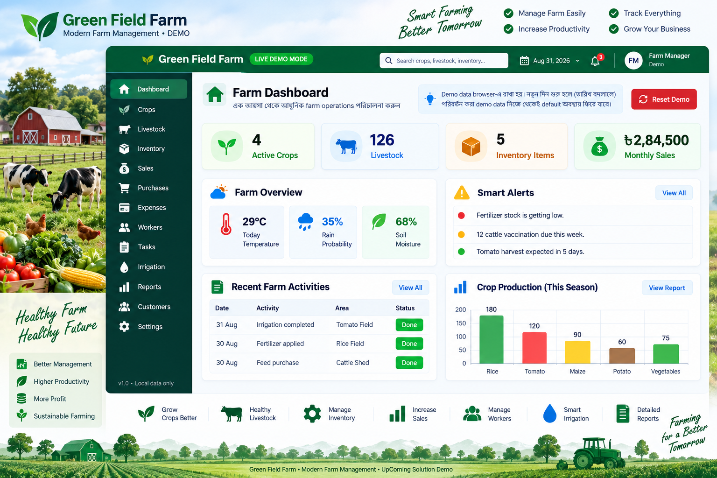Viewport: 717px width, 478px height.
Task: Open Crops in the sidebar
Action: [x=148, y=110]
